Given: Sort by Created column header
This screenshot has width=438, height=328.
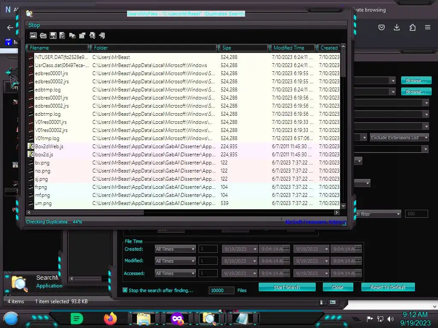Looking at the screenshot, I should [x=328, y=48].
